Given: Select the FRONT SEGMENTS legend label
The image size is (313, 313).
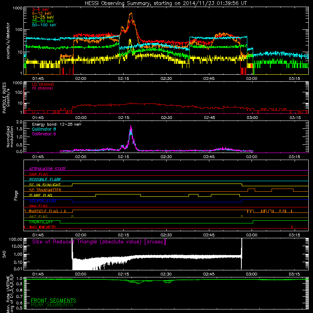Looking at the screenshot, I should click(x=54, y=300).
